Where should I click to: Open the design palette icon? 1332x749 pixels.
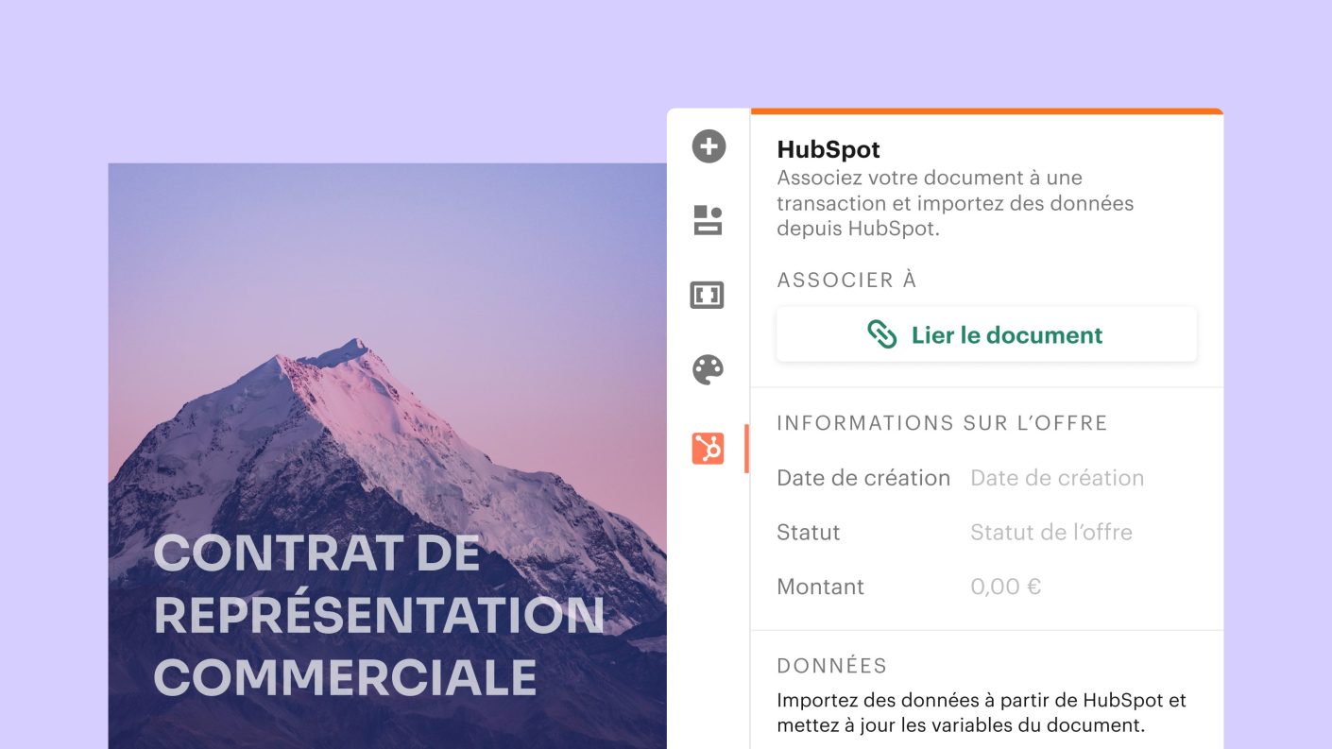pyautogui.click(x=708, y=369)
